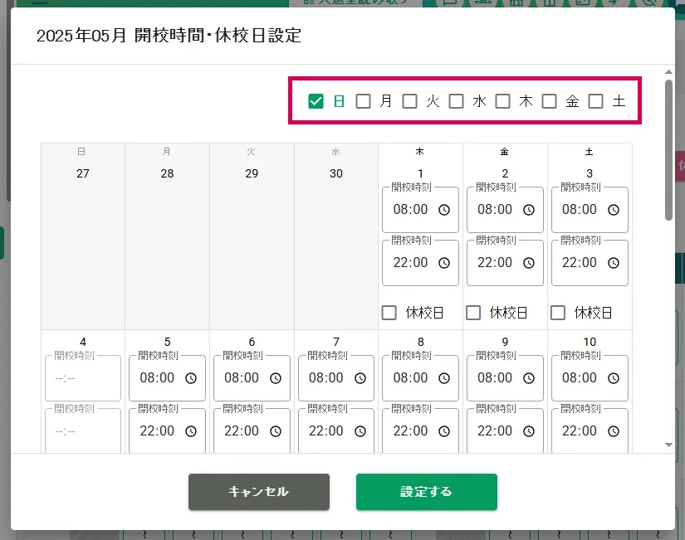Select the 22:00 time field for May 2
685x540 pixels.
(495, 263)
